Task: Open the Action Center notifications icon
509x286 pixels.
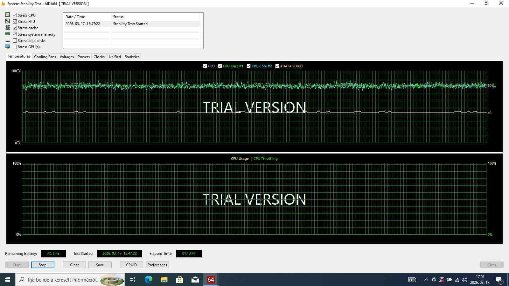Action: pos(499,280)
